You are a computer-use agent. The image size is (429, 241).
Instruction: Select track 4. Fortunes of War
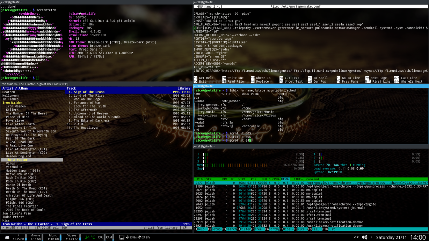[129, 103]
